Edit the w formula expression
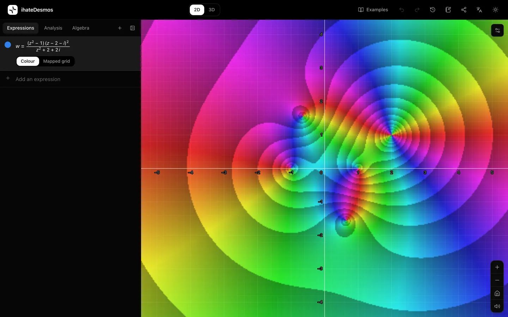 (x=43, y=46)
